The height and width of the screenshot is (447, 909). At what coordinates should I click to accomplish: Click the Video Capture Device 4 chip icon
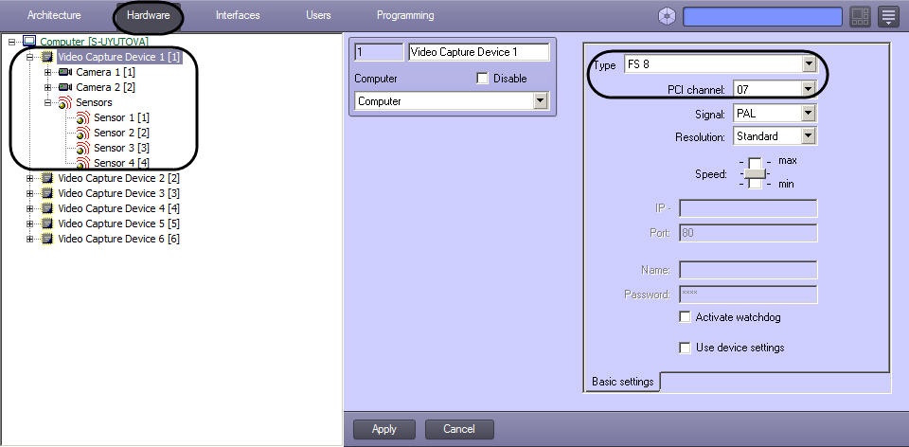click(47, 208)
